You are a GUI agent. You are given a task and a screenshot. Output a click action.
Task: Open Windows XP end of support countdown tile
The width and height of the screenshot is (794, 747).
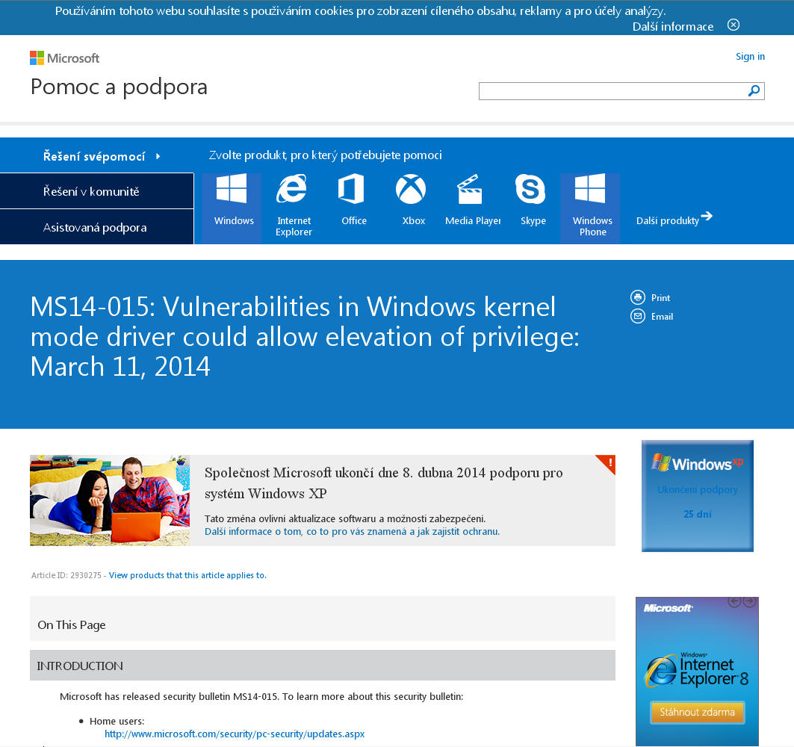pyautogui.click(x=698, y=496)
